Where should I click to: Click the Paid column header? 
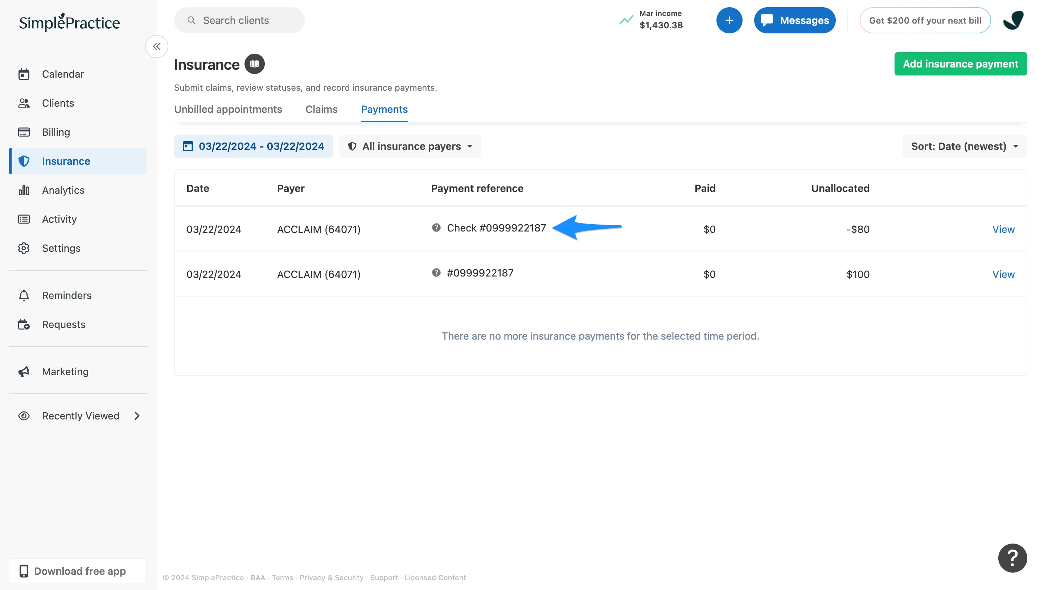(x=705, y=189)
